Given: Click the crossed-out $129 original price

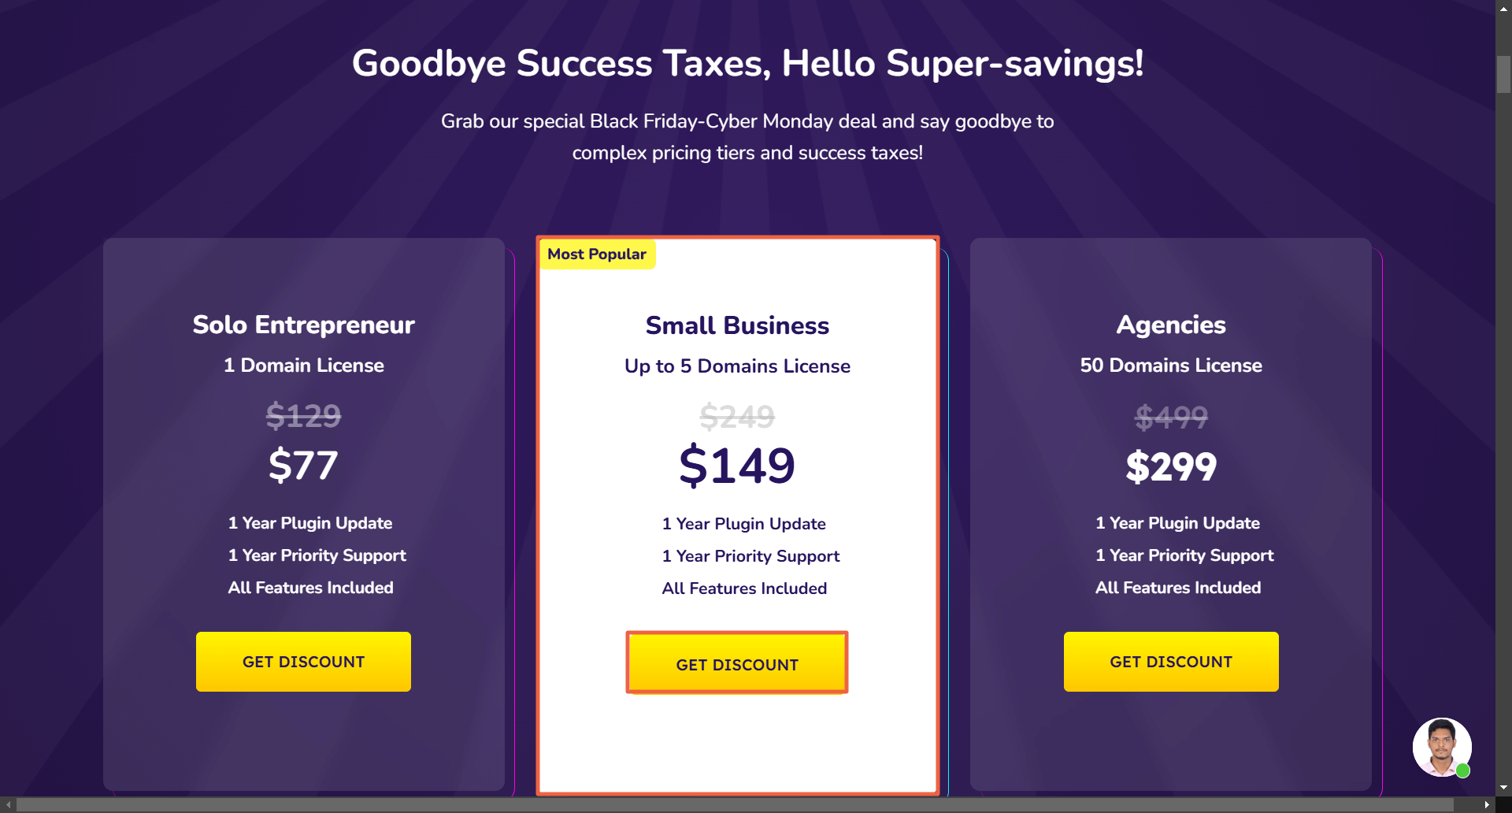Looking at the screenshot, I should tap(303, 415).
